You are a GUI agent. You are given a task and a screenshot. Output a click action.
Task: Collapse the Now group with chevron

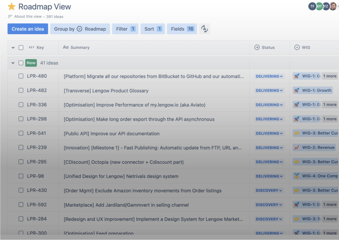pyautogui.click(x=13, y=63)
